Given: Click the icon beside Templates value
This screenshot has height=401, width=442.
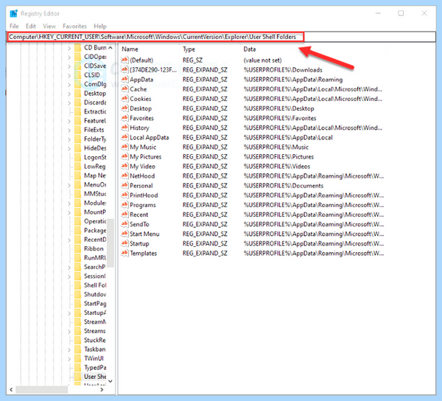Looking at the screenshot, I should 124,253.
